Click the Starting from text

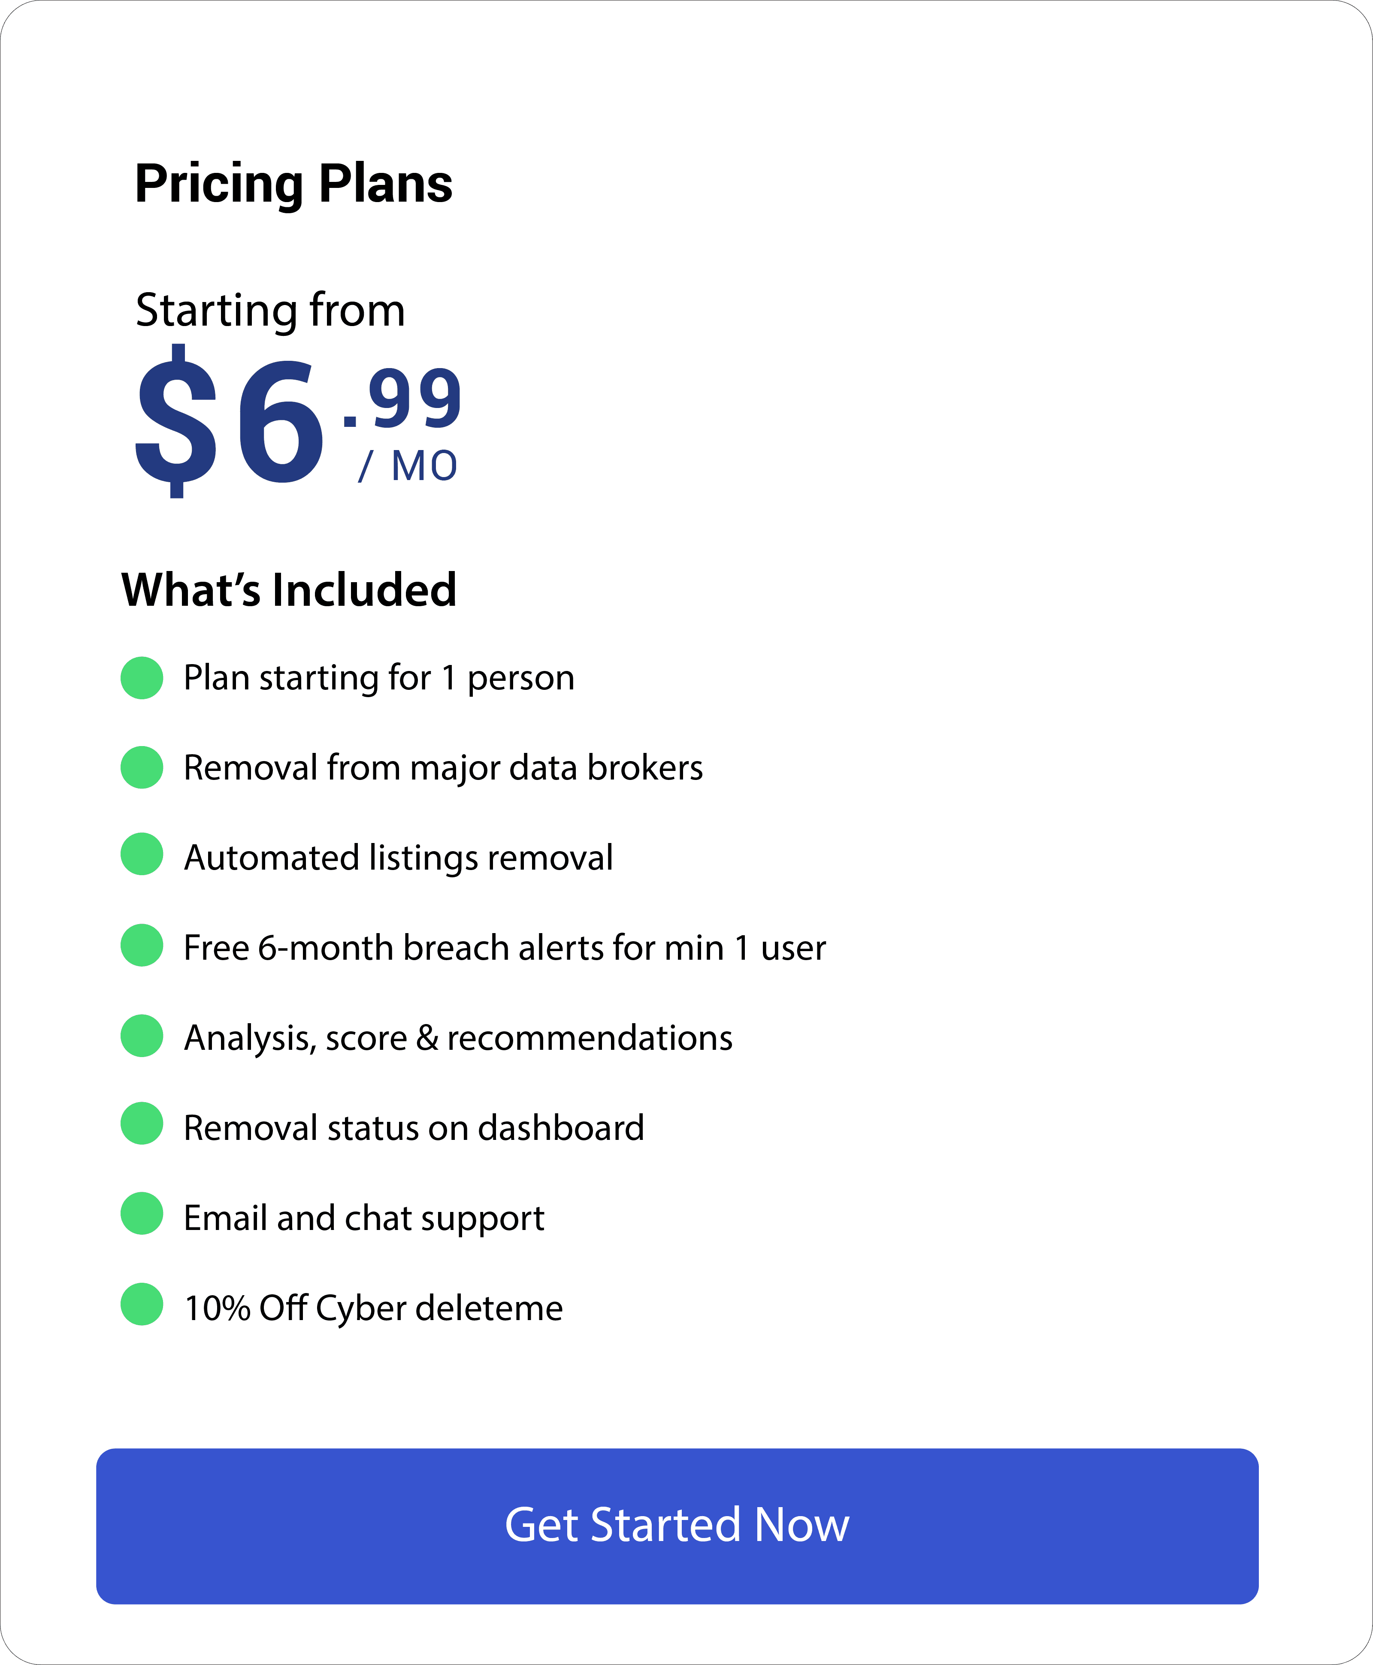point(270,311)
